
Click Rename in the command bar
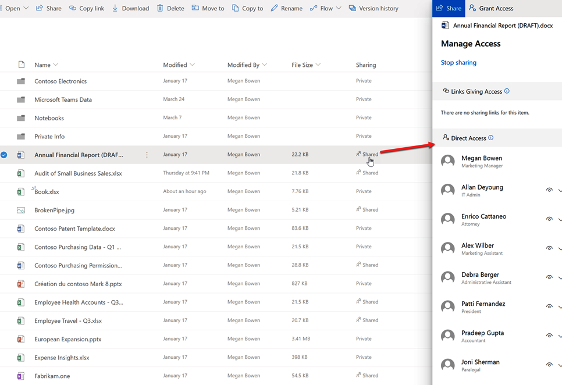point(286,8)
